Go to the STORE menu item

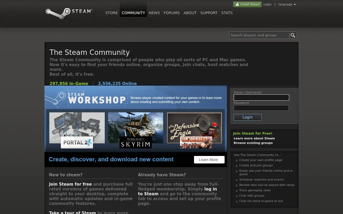coord(111,13)
